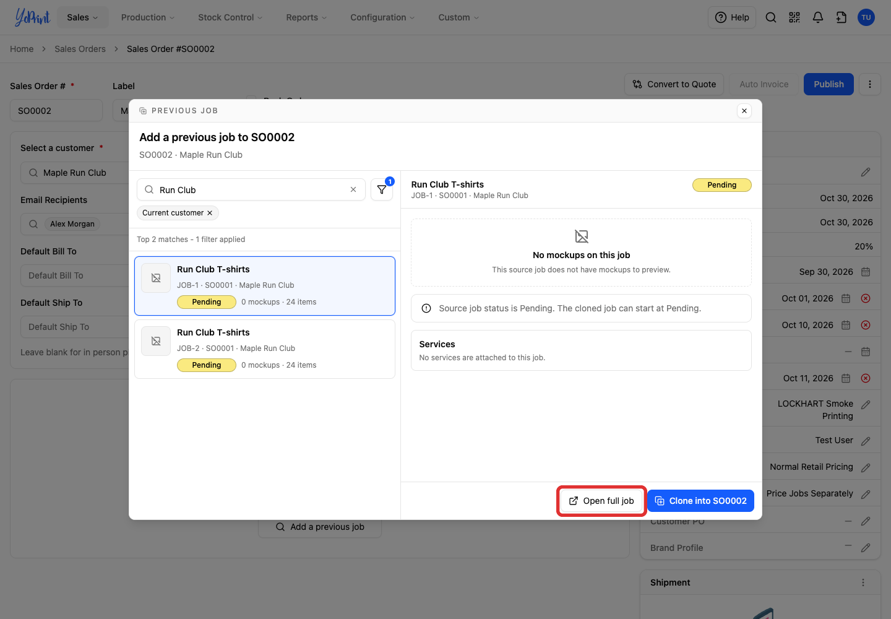Expand the Custom menu
The image size is (891, 619).
[x=458, y=17]
